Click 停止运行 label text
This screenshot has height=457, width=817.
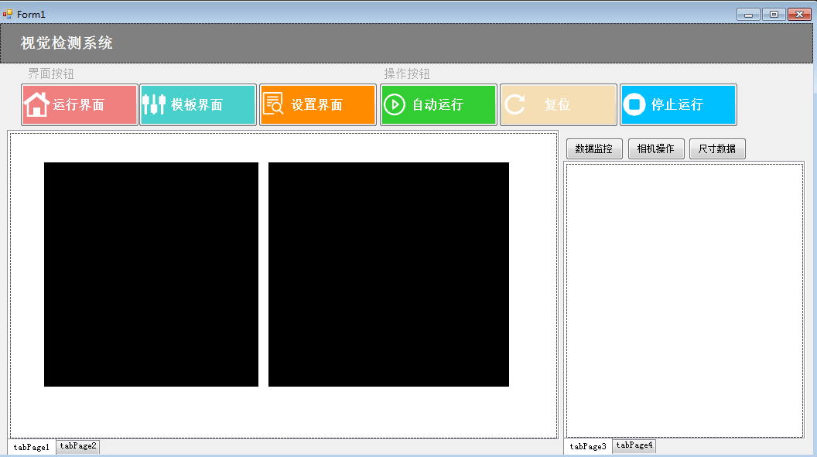[677, 104]
